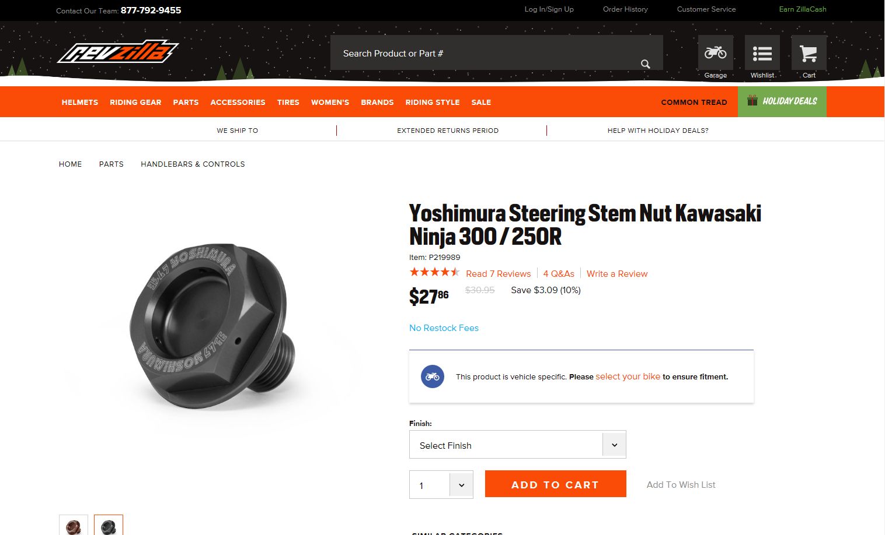Click the star rating icons
Screen dimensions: 885x535
point(434,272)
